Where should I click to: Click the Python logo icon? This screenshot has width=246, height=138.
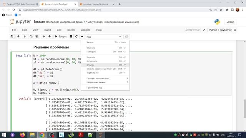pyautogui.click(x=217, y=22)
